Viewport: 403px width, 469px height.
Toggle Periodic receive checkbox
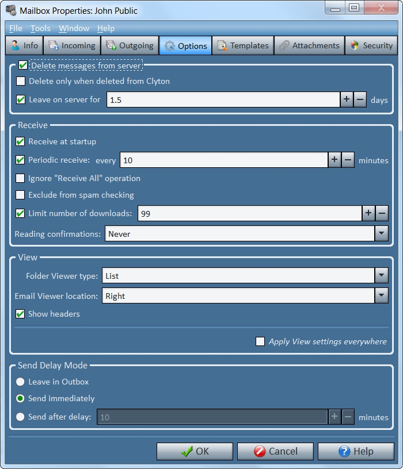click(x=20, y=160)
